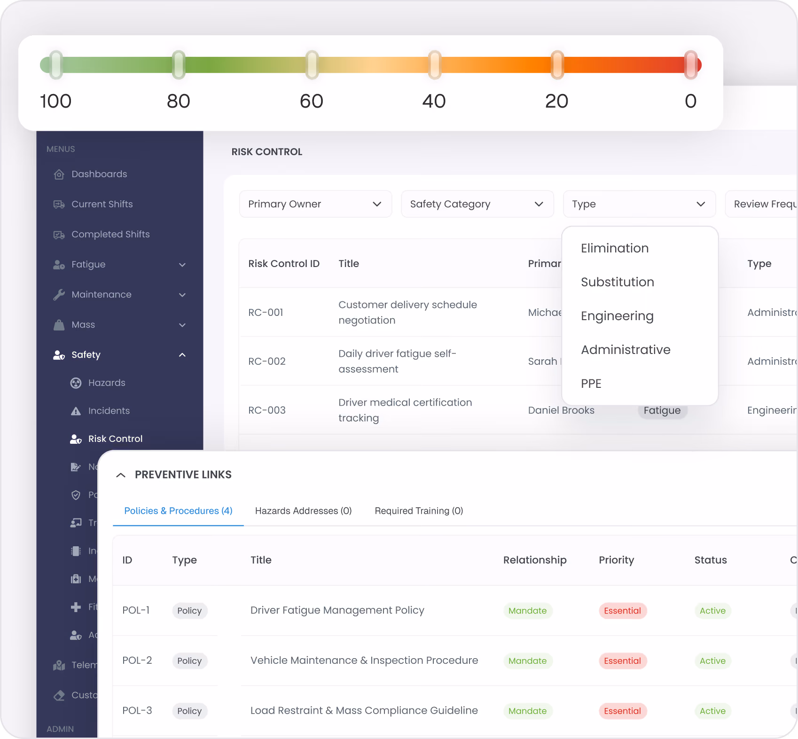Click the plus cross sidebar icon
This screenshot has height=739, width=798.
(x=76, y=607)
